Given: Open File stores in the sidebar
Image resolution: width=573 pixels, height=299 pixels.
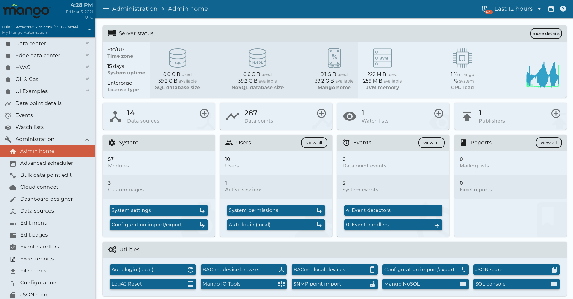Looking at the screenshot, I should [x=48, y=271].
